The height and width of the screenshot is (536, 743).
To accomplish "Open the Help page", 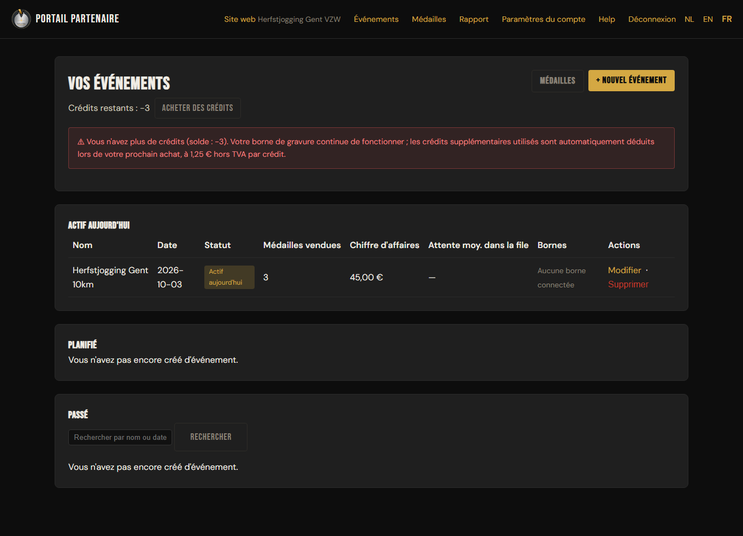I will click(606, 19).
